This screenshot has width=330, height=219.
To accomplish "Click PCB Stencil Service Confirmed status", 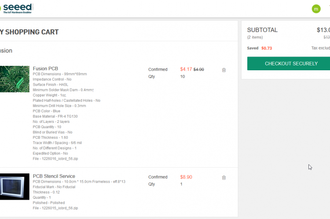I will click(158, 177).
